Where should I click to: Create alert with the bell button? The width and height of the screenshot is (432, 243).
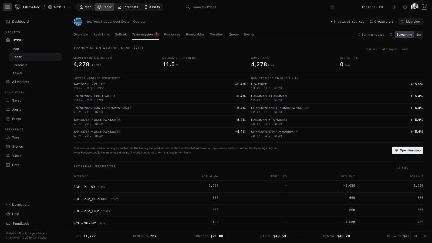(x=381, y=22)
